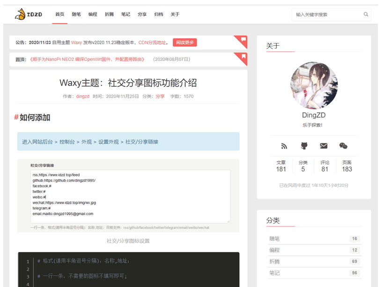Open the Waxy theme link in announcement

pos(76,43)
